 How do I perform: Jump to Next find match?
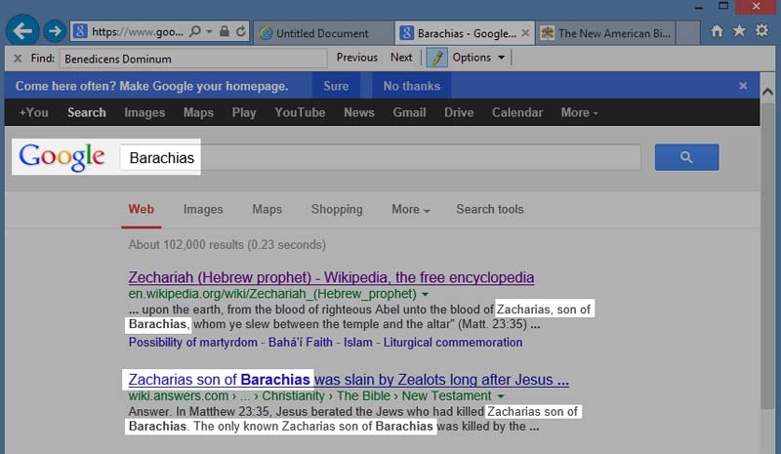(x=401, y=58)
